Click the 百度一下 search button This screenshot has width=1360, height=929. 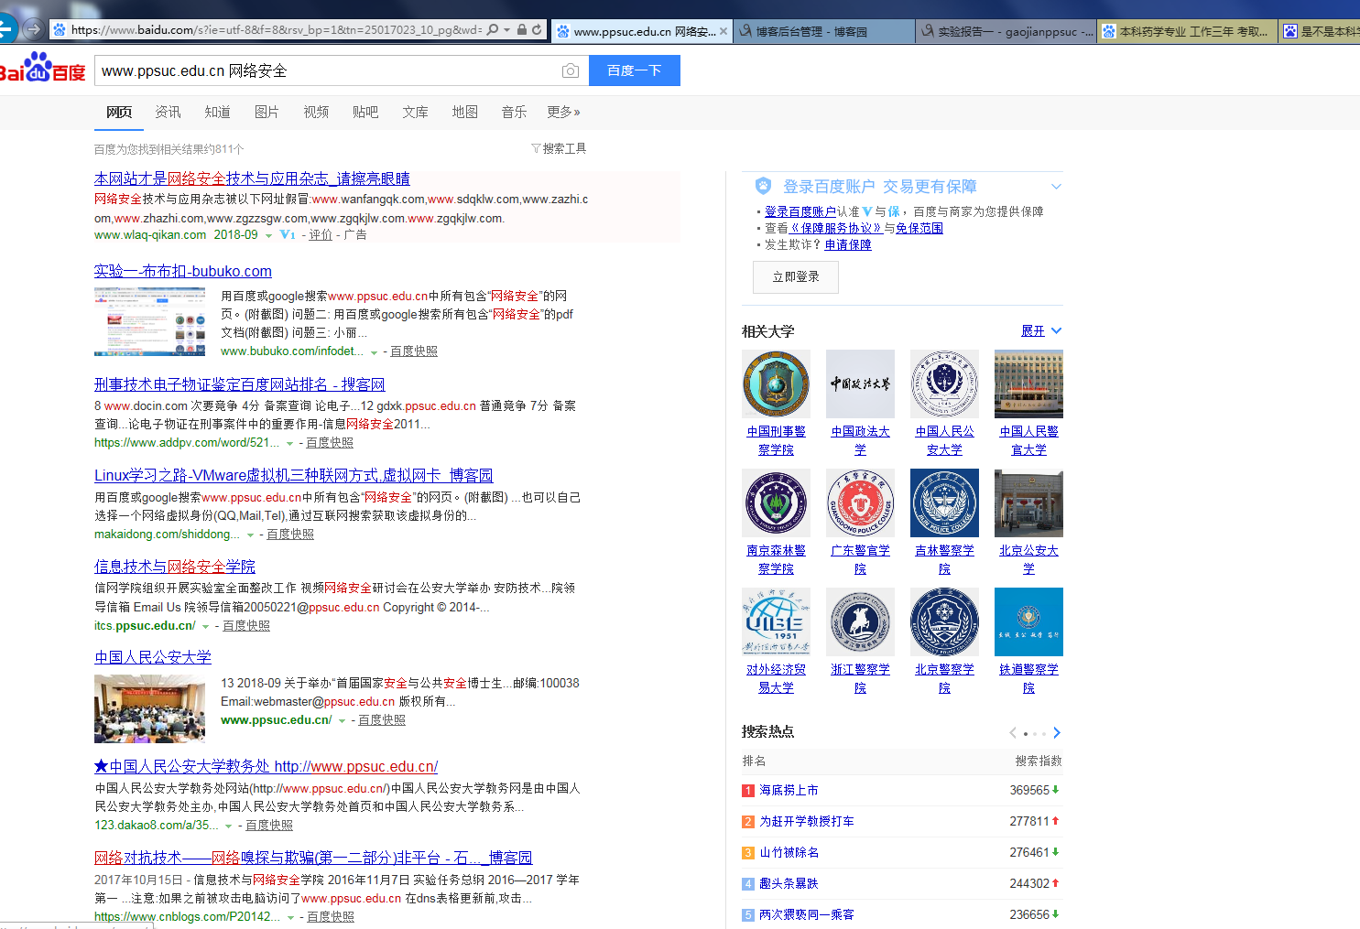click(635, 70)
